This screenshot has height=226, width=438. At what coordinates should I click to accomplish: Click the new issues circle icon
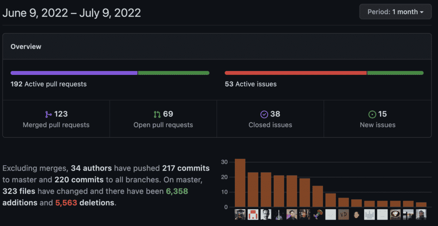[372, 114]
